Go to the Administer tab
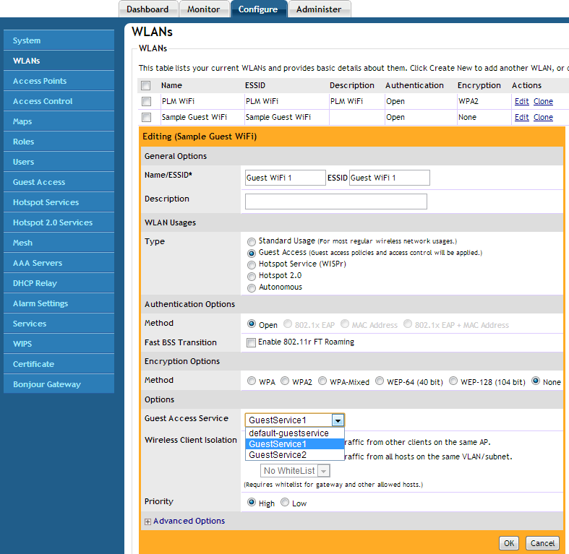The image size is (569, 554). click(319, 9)
